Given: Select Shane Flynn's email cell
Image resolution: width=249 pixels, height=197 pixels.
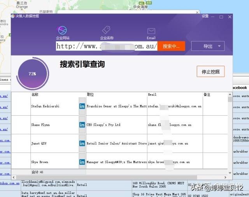Looking at the screenshot, I should click(174, 125).
